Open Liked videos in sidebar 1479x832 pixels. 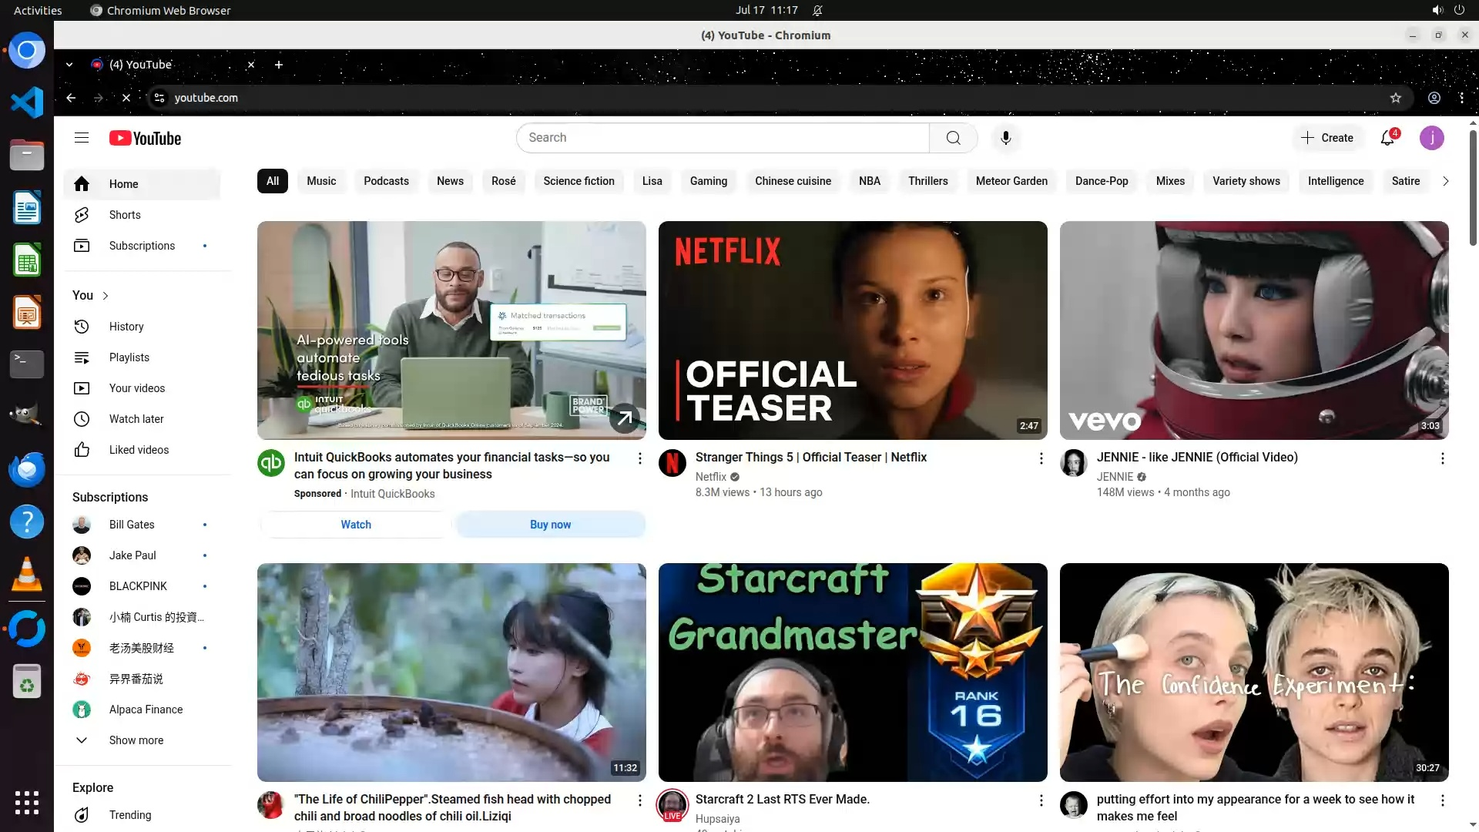139,450
